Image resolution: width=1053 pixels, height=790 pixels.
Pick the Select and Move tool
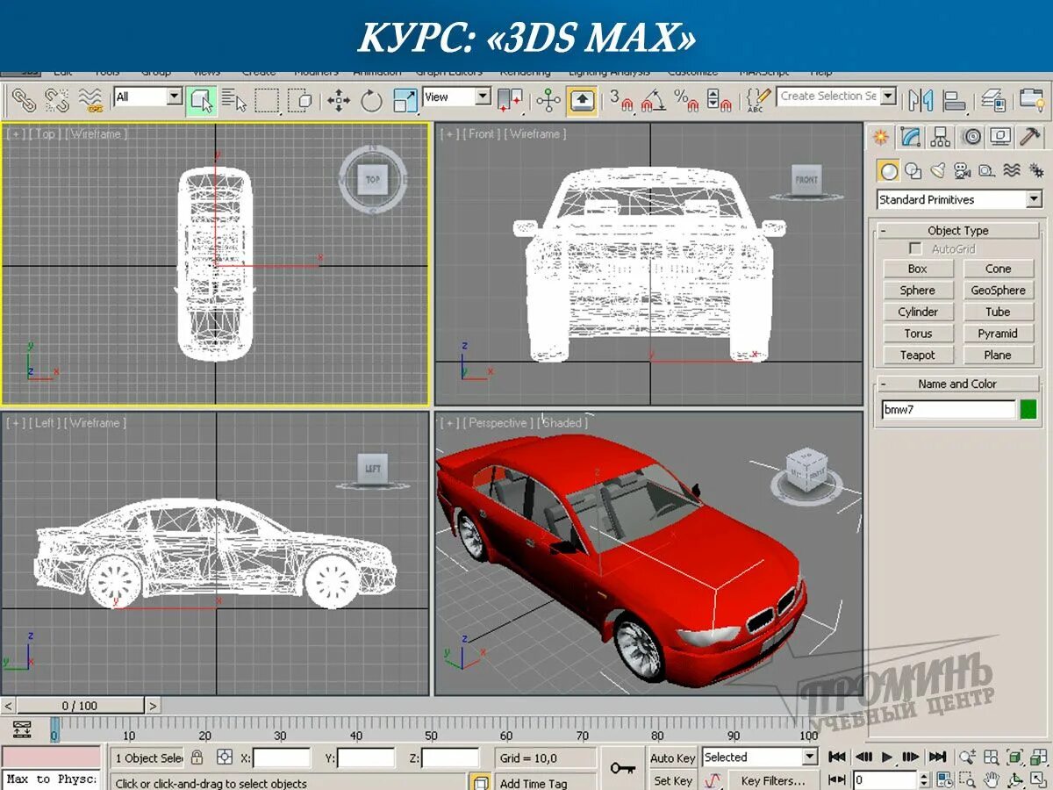pyautogui.click(x=339, y=100)
